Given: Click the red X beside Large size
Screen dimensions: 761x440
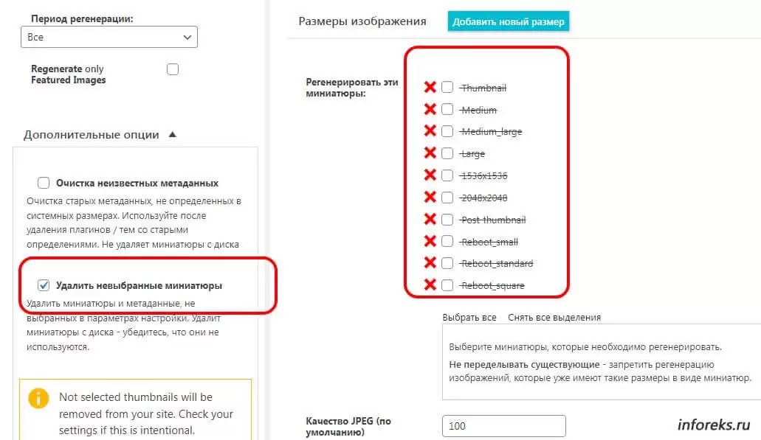Looking at the screenshot, I should (430, 153).
